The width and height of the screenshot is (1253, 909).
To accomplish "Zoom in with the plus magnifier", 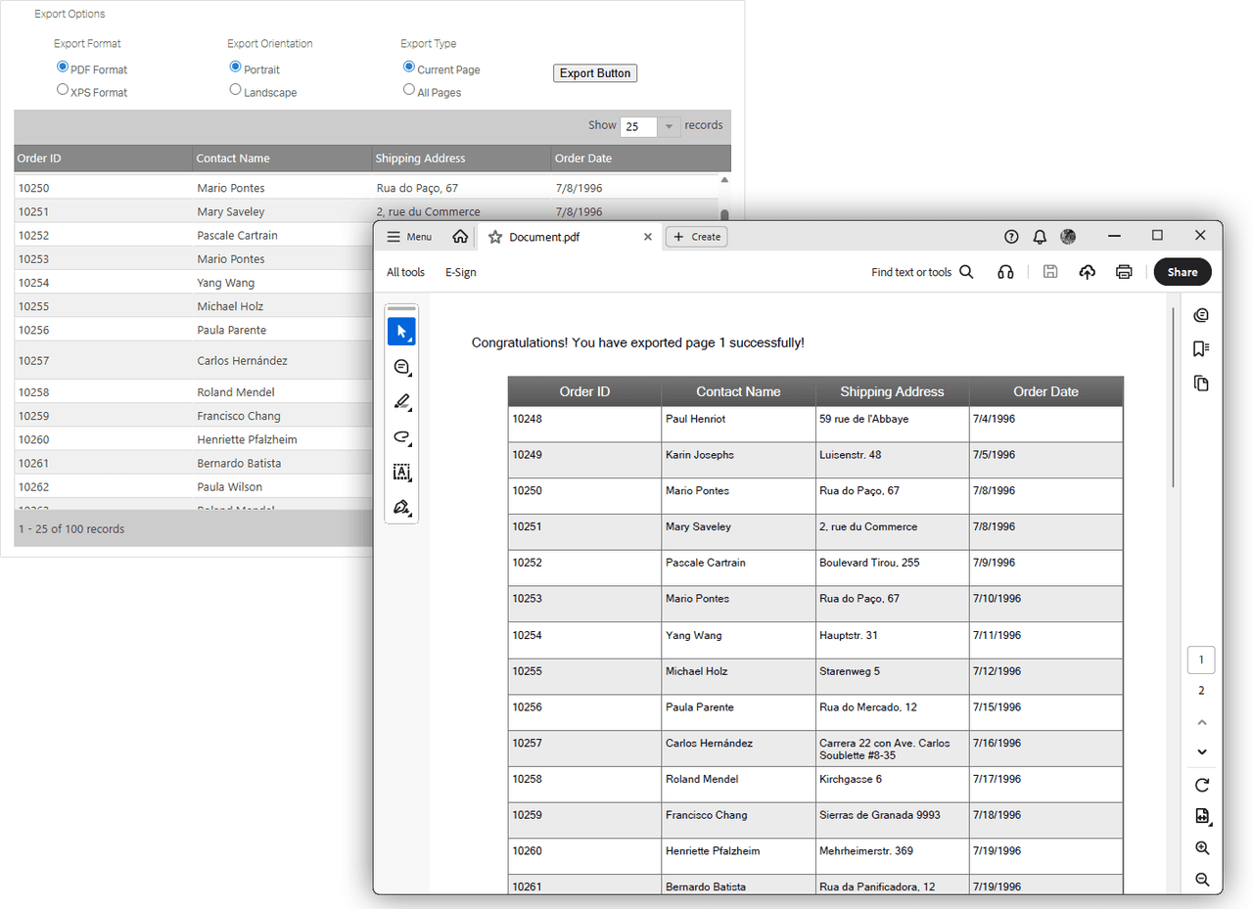I will [1202, 848].
